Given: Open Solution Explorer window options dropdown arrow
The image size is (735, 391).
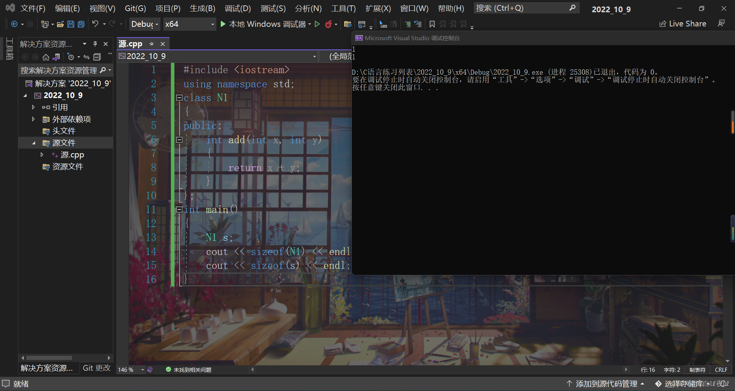Looking at the screenshot, I should pyautogui.click(x=85, y=44).
